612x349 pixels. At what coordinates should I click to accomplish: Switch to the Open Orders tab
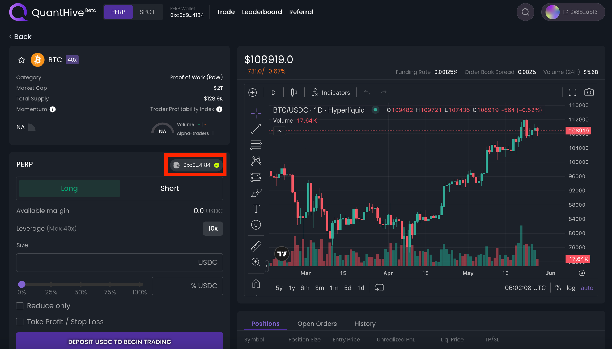(317, 324)
